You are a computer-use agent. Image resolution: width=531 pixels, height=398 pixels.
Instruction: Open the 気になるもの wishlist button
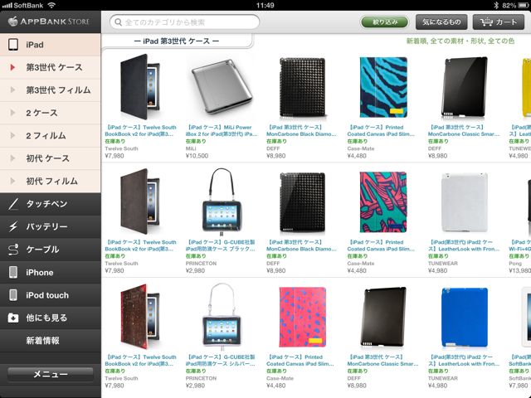point(441,22)
